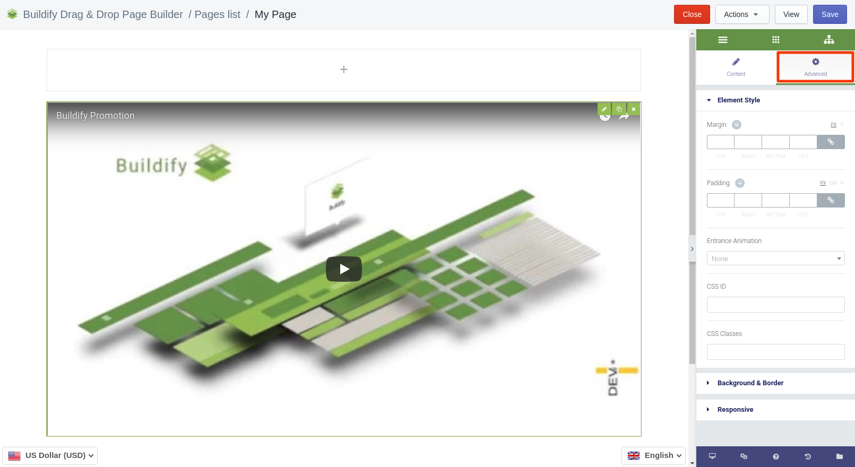Focus the Padding bottom input field
855x467 pixels.
776,200
